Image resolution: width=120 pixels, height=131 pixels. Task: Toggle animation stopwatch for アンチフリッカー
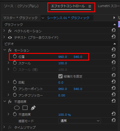(x=15, y=95)
